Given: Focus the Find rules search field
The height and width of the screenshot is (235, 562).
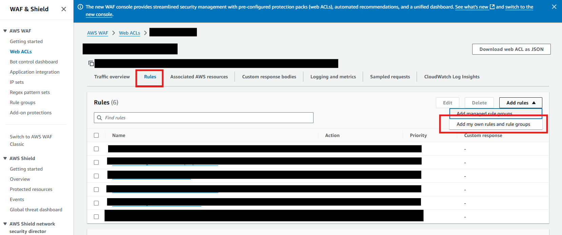Looking at the screenshot, I should (204, 118).
